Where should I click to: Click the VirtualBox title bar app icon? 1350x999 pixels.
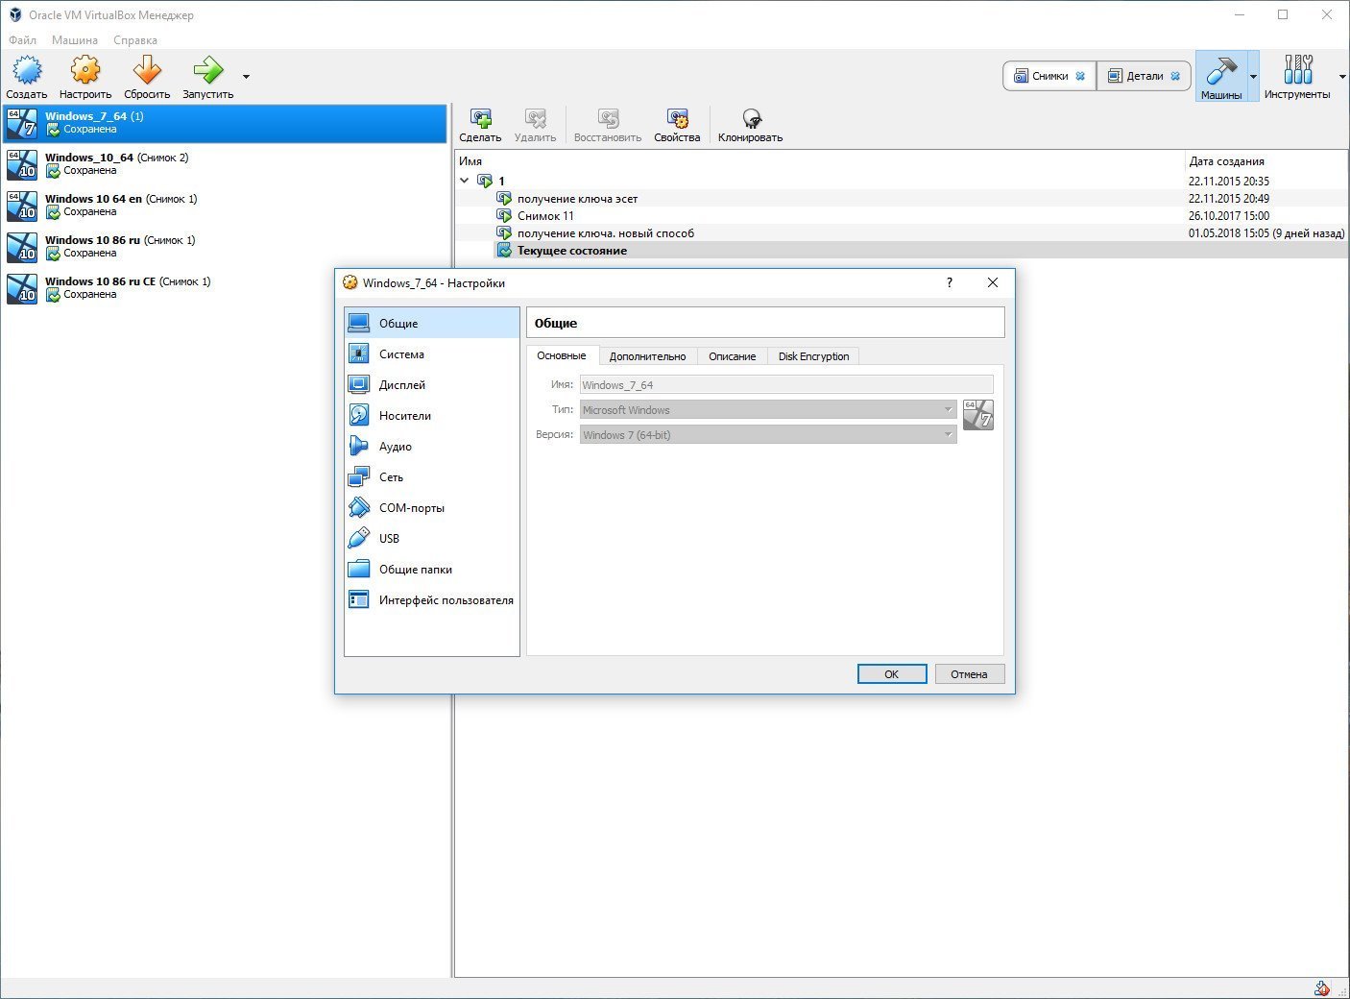coord(14,15)
